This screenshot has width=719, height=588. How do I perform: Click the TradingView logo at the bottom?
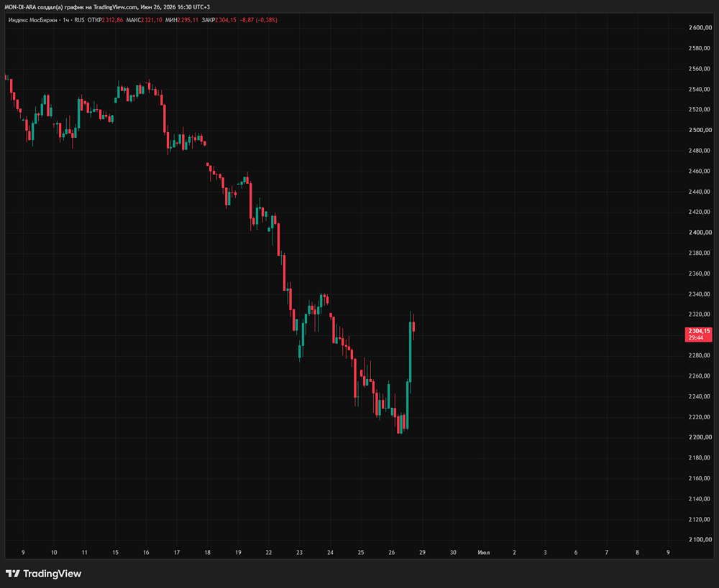[44, 574]
